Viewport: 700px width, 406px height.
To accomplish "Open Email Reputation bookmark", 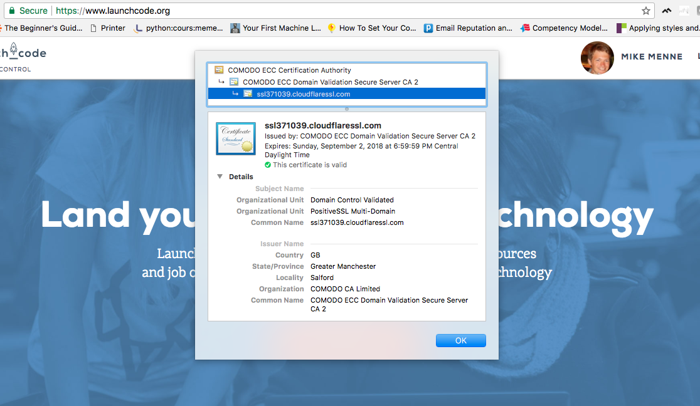I will click(468, 28).
